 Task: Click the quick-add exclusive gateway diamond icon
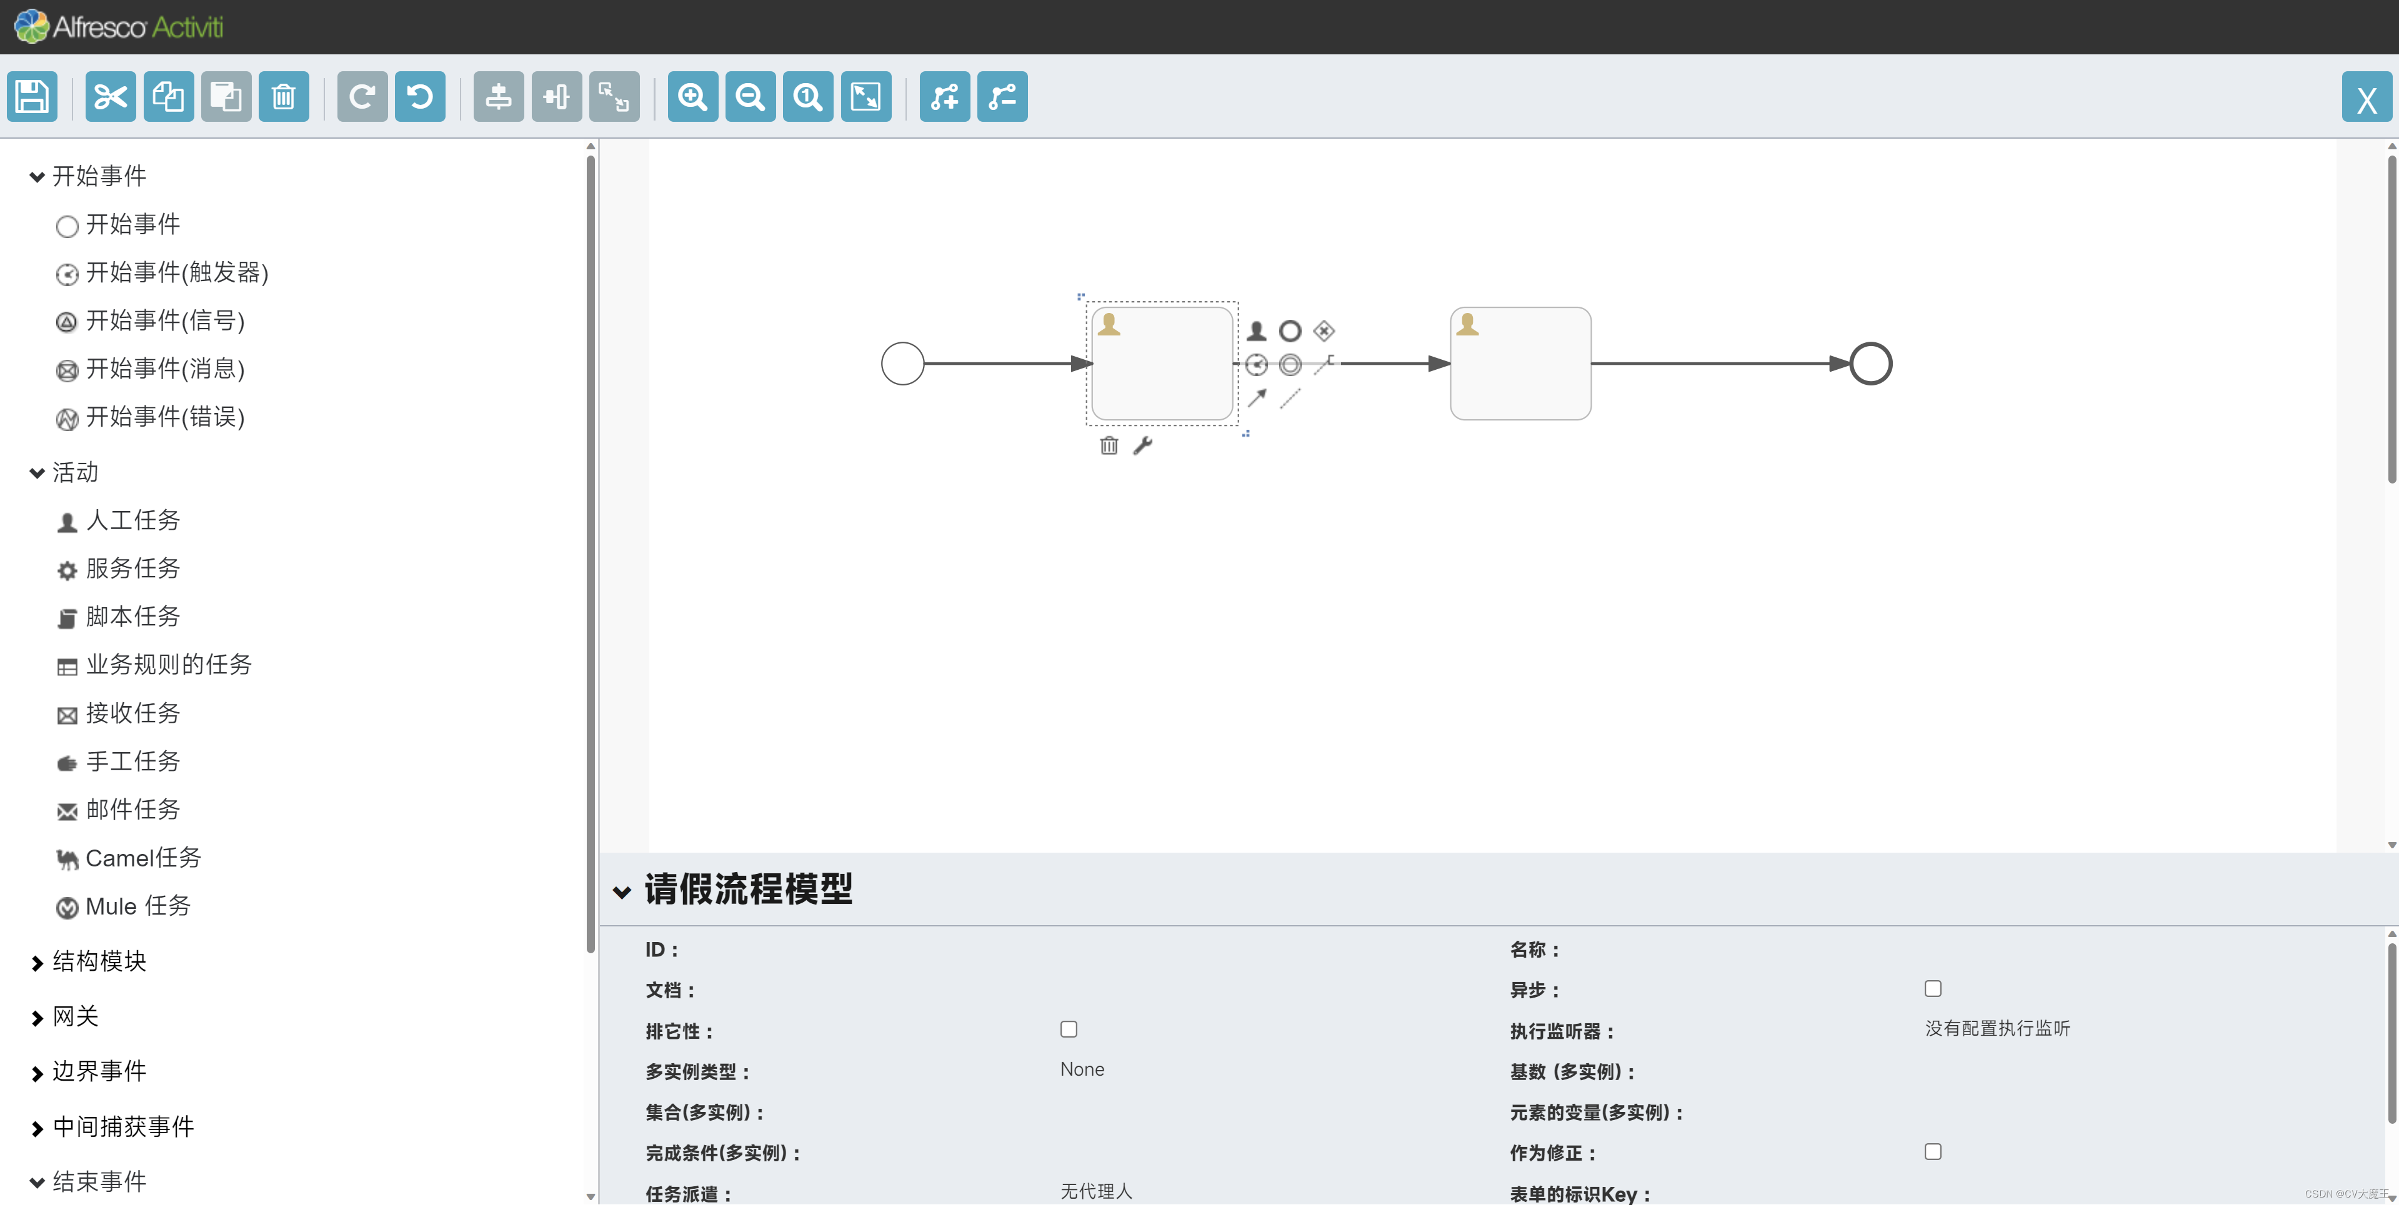point(1324,330)
